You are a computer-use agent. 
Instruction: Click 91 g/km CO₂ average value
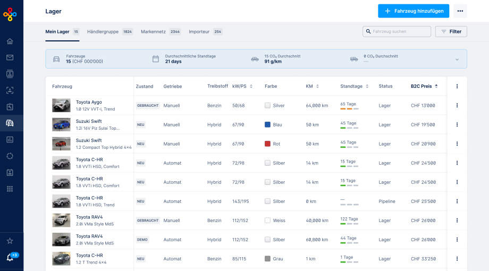(273, 62)
